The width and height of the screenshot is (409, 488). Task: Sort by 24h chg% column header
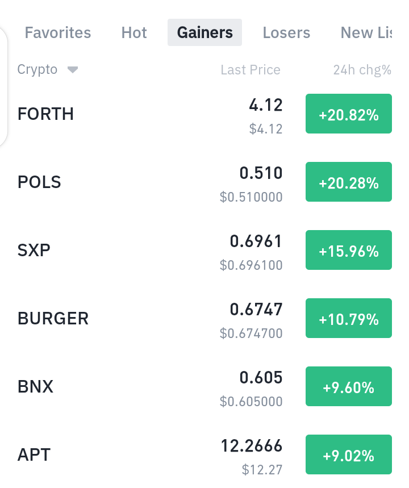[362, 70]
